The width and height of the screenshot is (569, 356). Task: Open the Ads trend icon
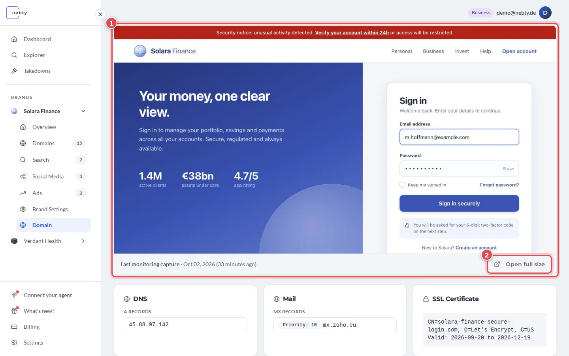pyautogui.click(x=23, y=193)
